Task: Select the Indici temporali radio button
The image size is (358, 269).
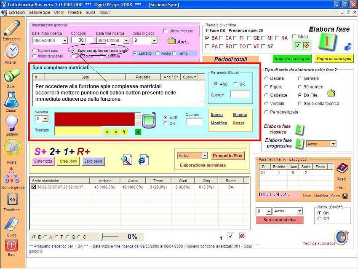Action: (x=34, y=56)
